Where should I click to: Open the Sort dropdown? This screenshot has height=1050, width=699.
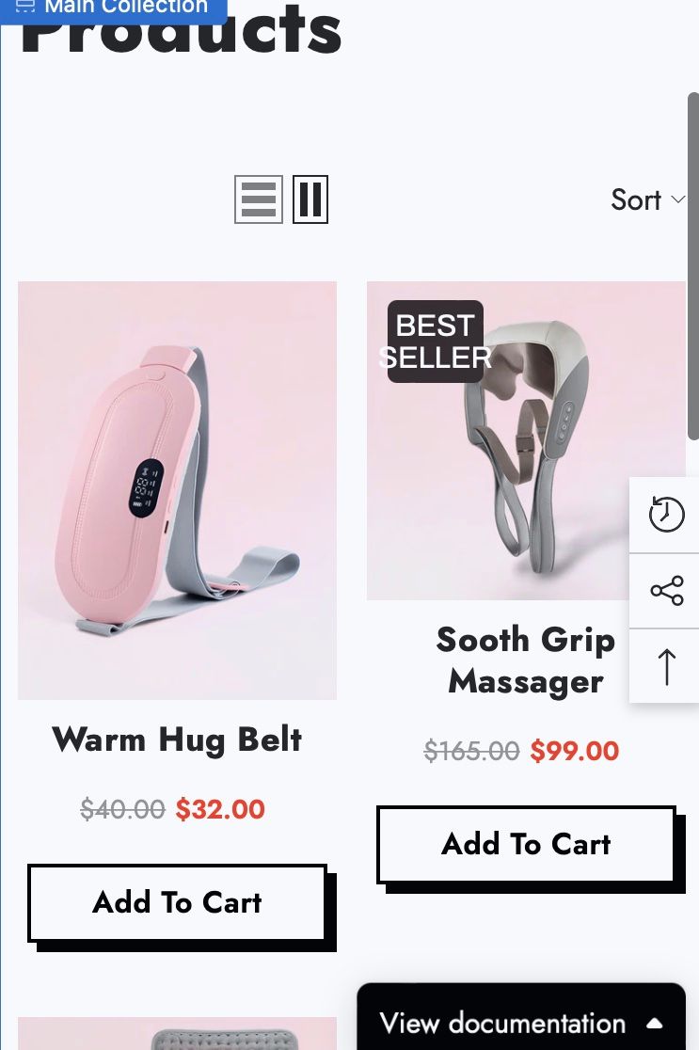click(x=647, y=199)
